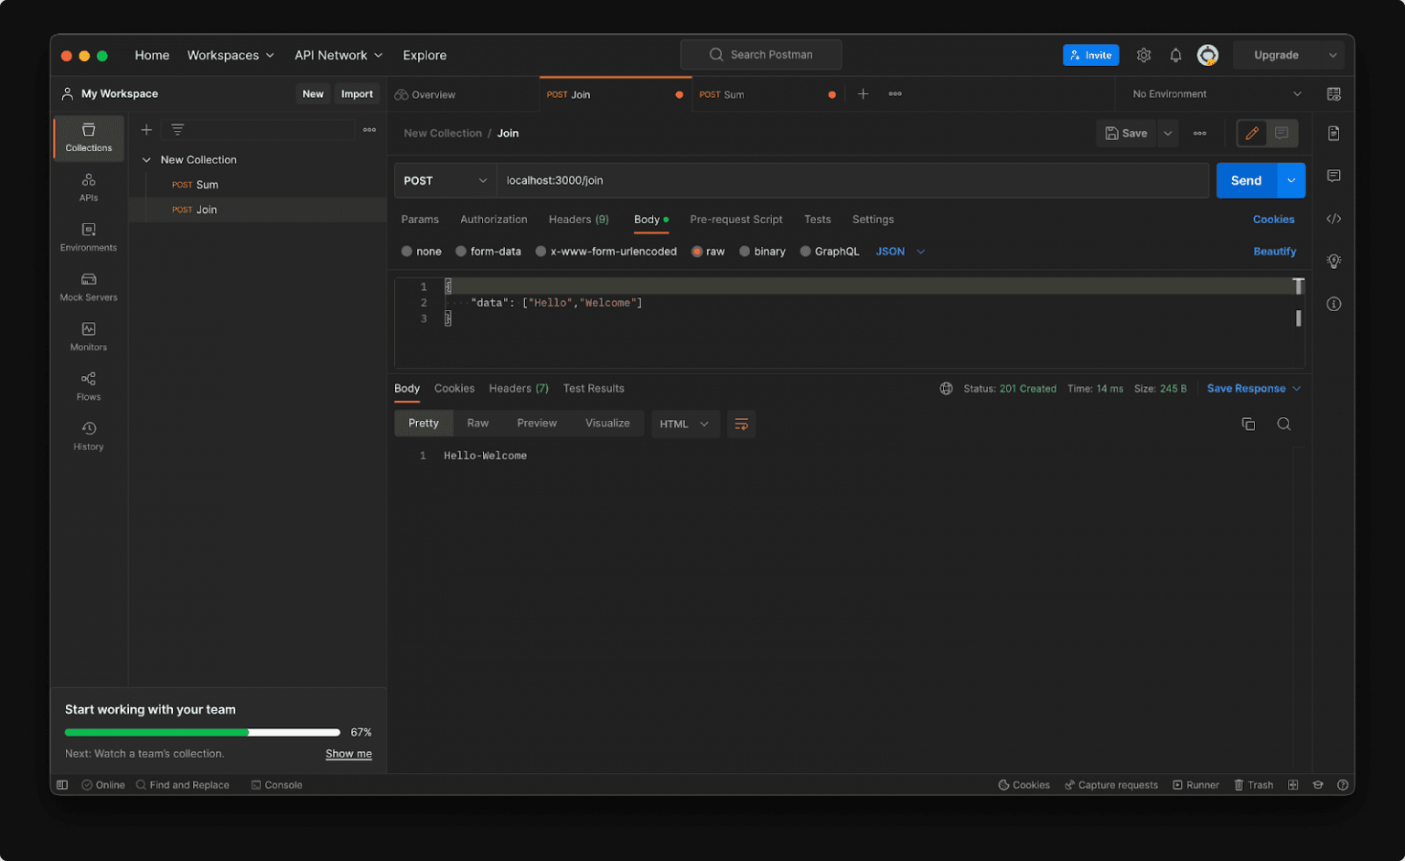Open the JSON language dropdown

[x=898, y=251]
